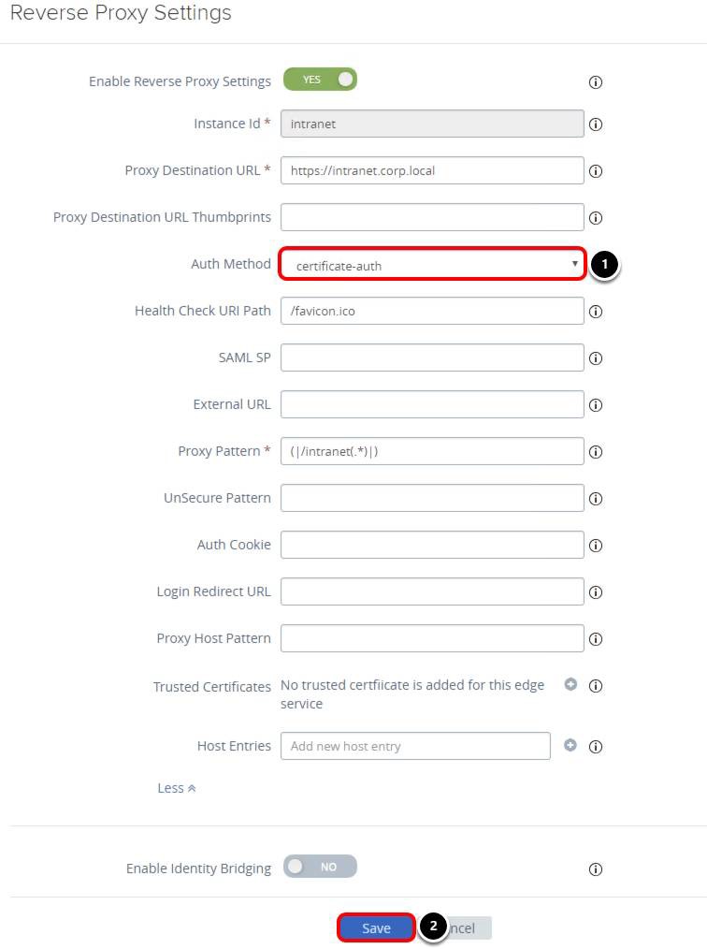Add host entry using plus icon
Screen dimensions: 707x949
570,745
